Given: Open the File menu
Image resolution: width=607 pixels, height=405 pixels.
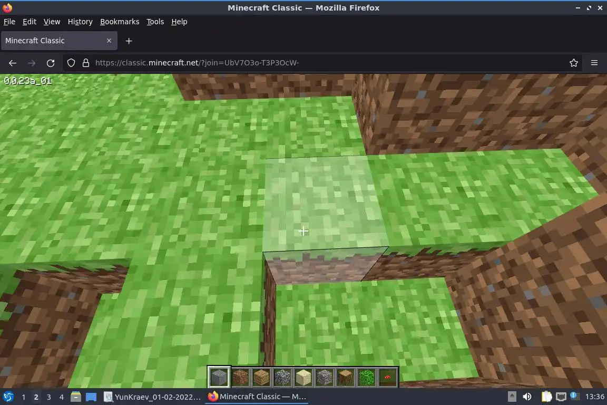Looking at the screenshot, I should pos(9,22).
